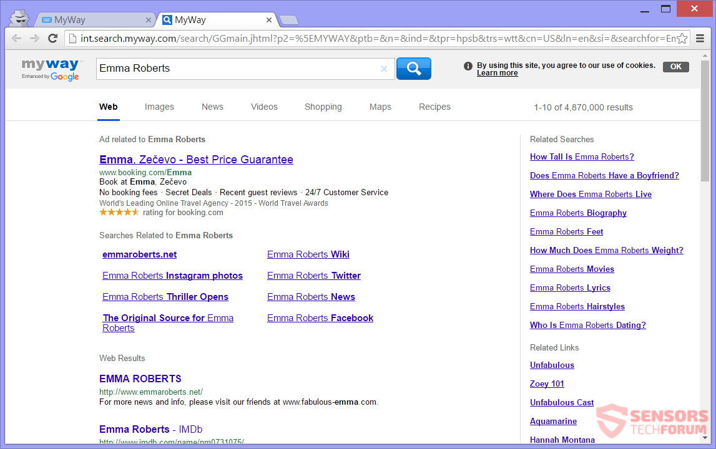
Task: Click OK on the cookie notice
Action: (x=676, y=67)
